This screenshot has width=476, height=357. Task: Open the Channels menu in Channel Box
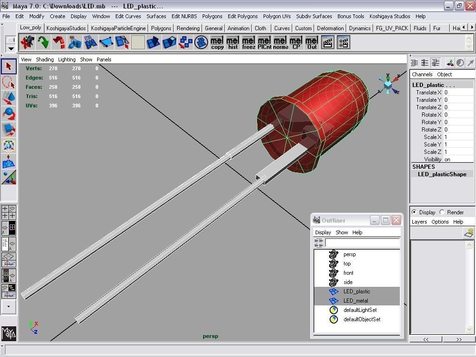(x=422, y=74)
